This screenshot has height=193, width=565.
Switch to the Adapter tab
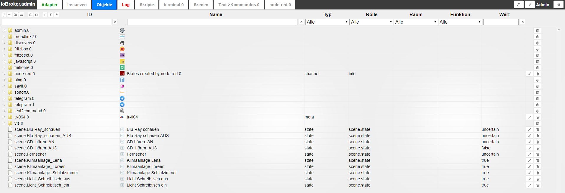click(x=50, y=5)
